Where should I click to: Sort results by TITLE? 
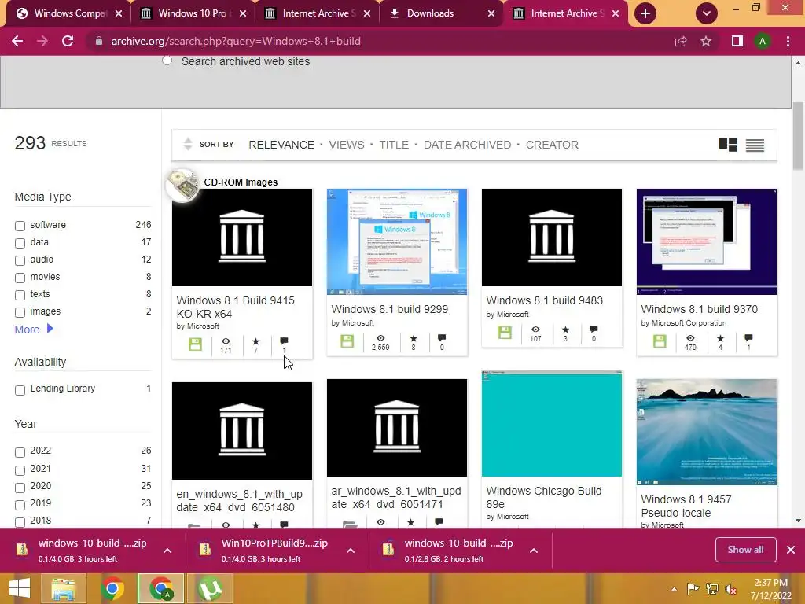coord(394,145)
